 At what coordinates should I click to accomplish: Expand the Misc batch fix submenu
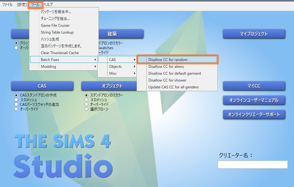click(117, 73)
